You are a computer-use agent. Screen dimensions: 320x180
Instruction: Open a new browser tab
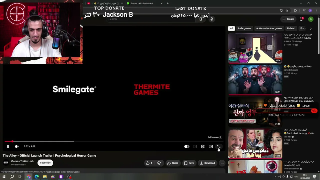[167, 3]
